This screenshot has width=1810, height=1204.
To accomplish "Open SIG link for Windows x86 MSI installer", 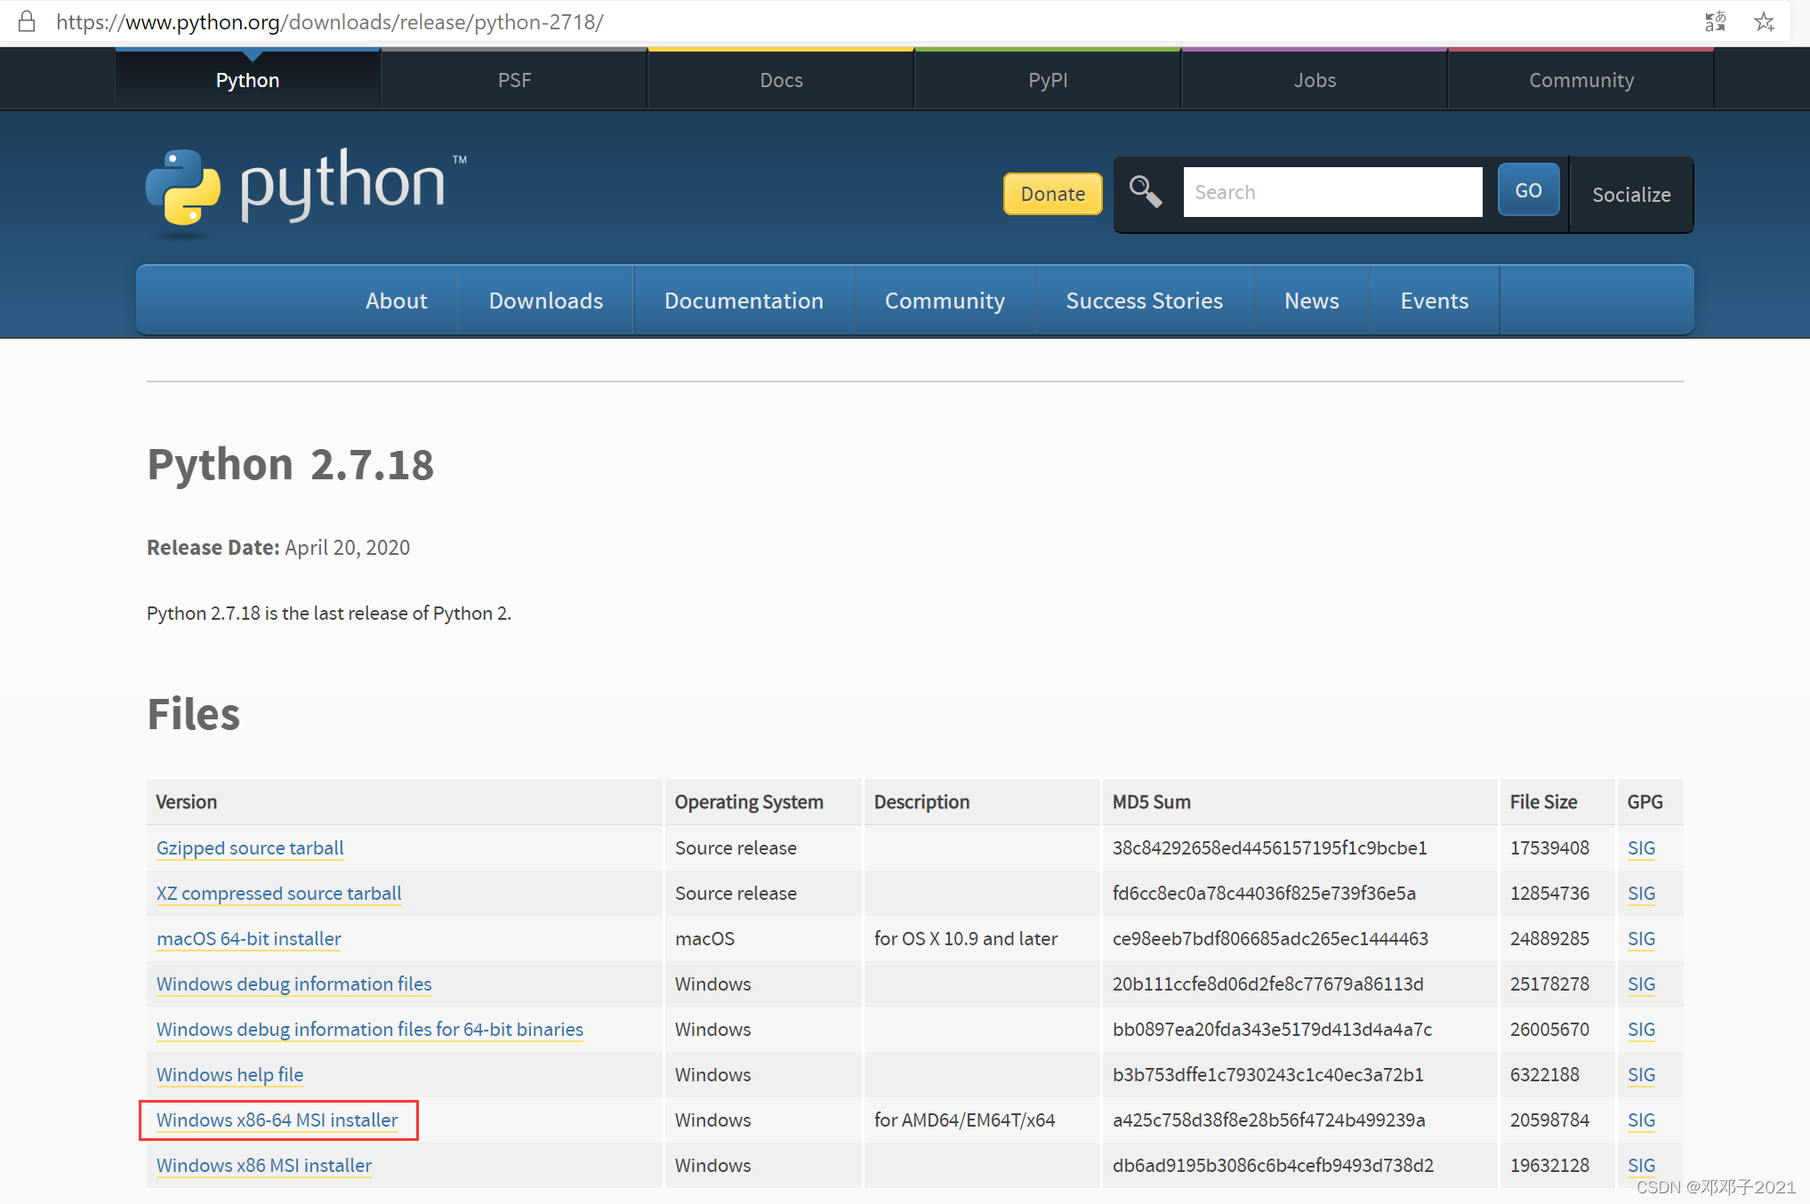I will point(1641,1166).
